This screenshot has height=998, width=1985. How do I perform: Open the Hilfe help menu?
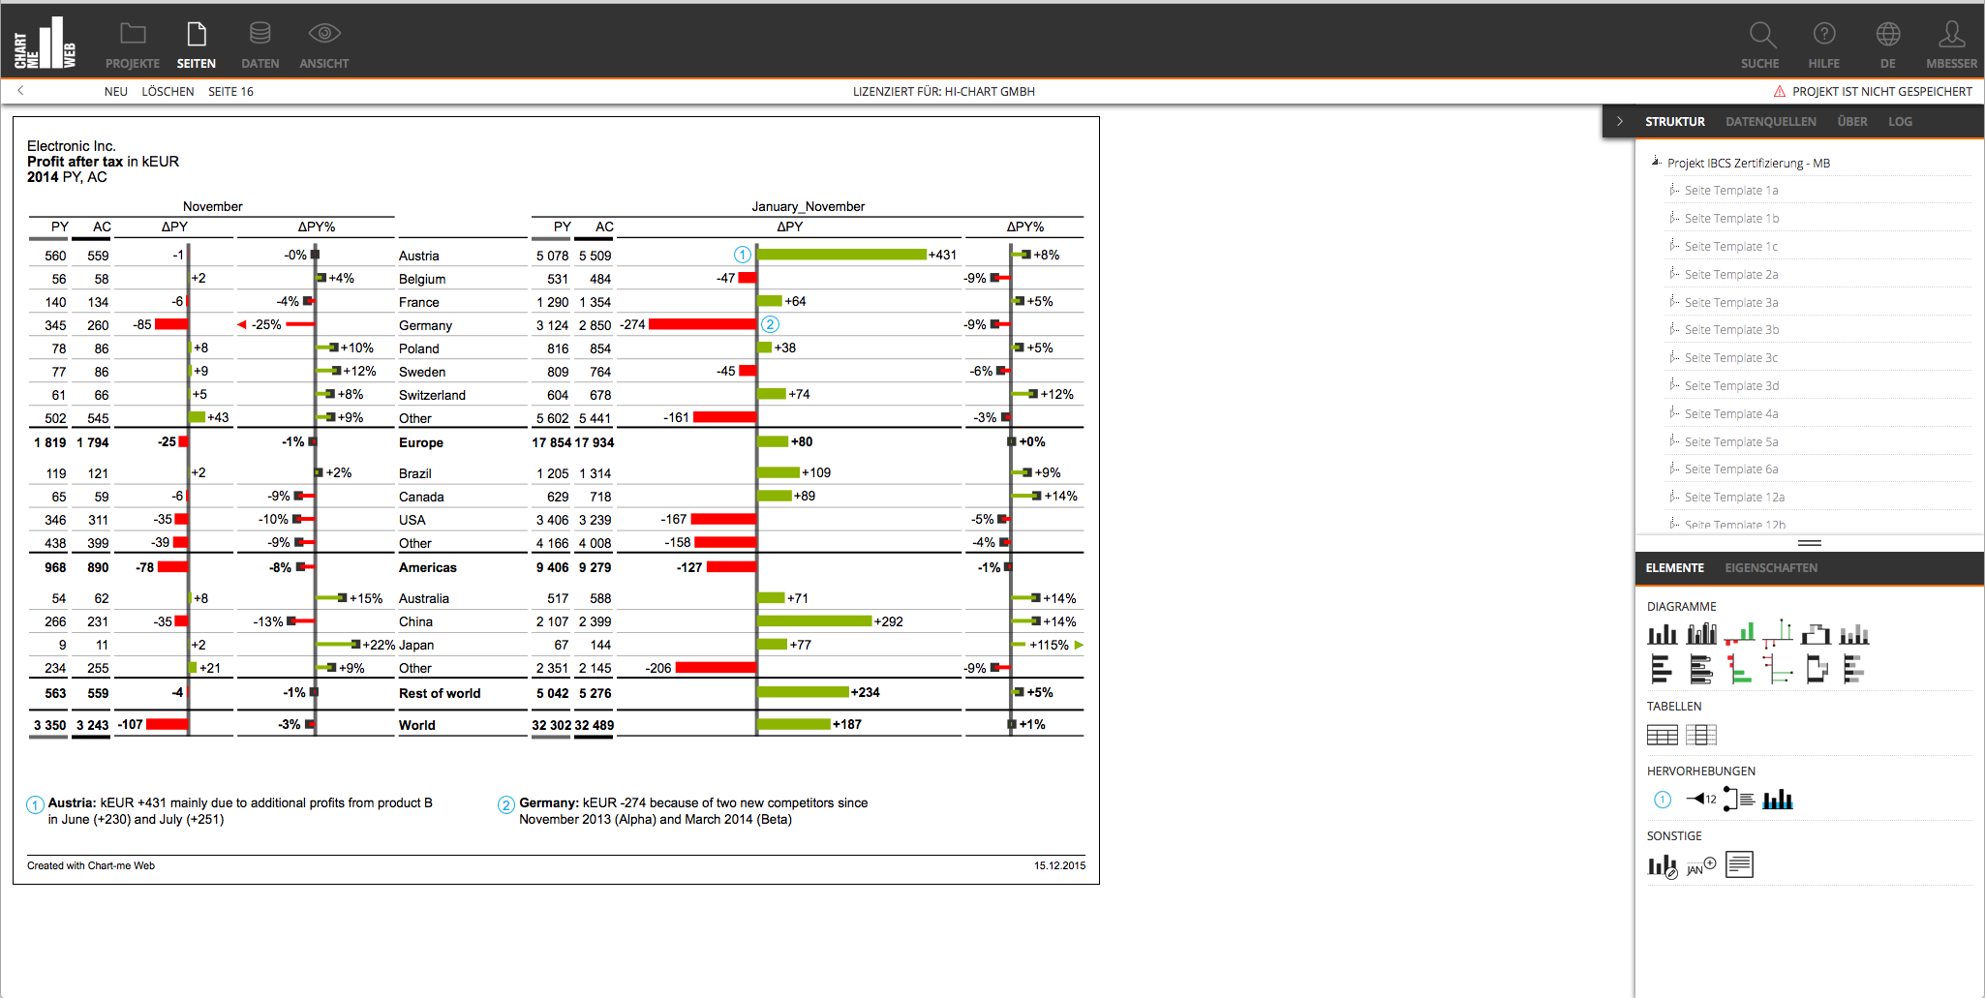[x=1823, y=45]
